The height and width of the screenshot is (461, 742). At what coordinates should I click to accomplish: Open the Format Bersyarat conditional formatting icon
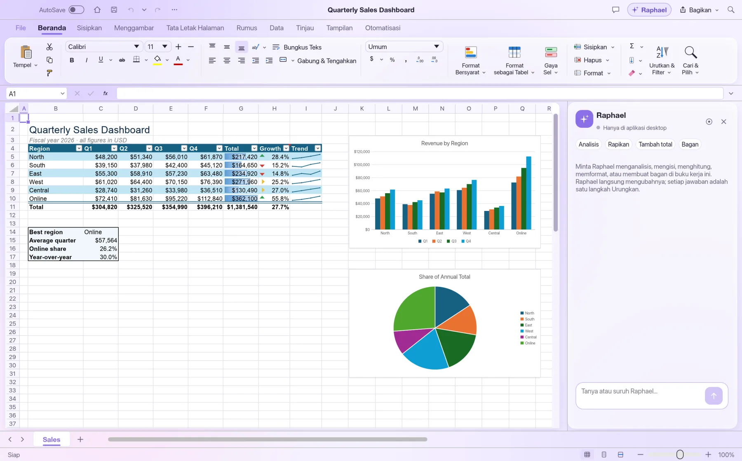pyautogui.click(x=471, y=53)
